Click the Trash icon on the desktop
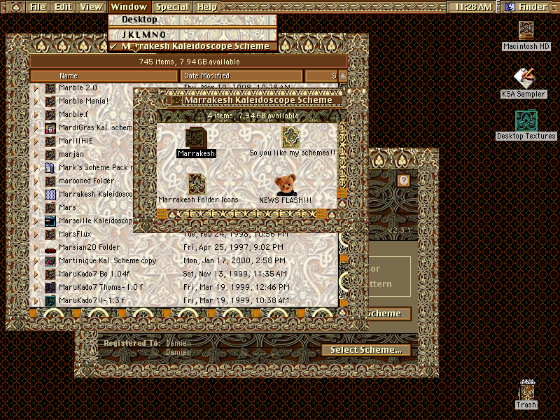Screen dimensions: 560x420 [527, 390]
